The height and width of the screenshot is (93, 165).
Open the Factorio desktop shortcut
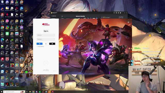7,72
